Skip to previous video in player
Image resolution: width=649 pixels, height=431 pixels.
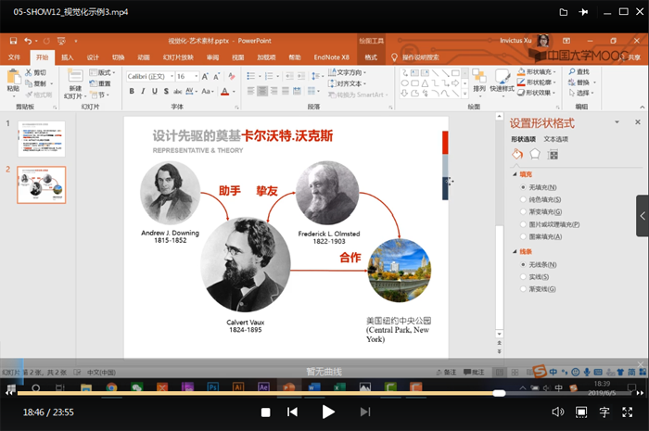click(x=292, y=412)
